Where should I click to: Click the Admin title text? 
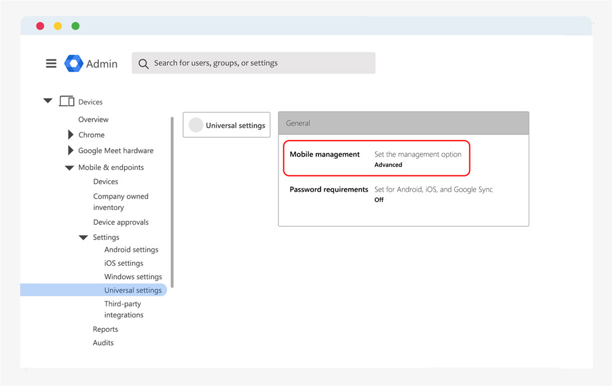click(102, 64)
